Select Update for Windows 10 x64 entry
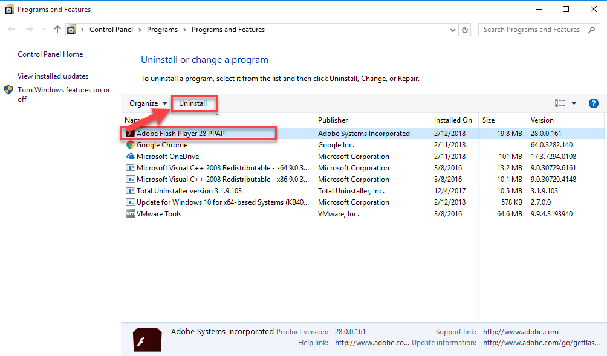This screenshot has width=607, height=356. coord(362,202)
